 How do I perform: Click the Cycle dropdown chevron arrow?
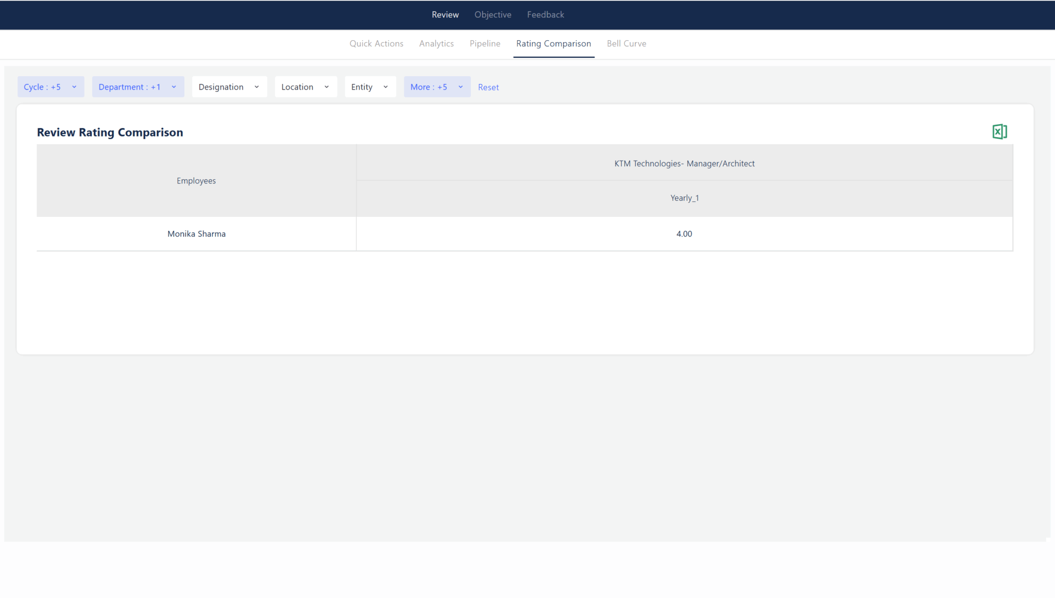[x=74, y=87]
